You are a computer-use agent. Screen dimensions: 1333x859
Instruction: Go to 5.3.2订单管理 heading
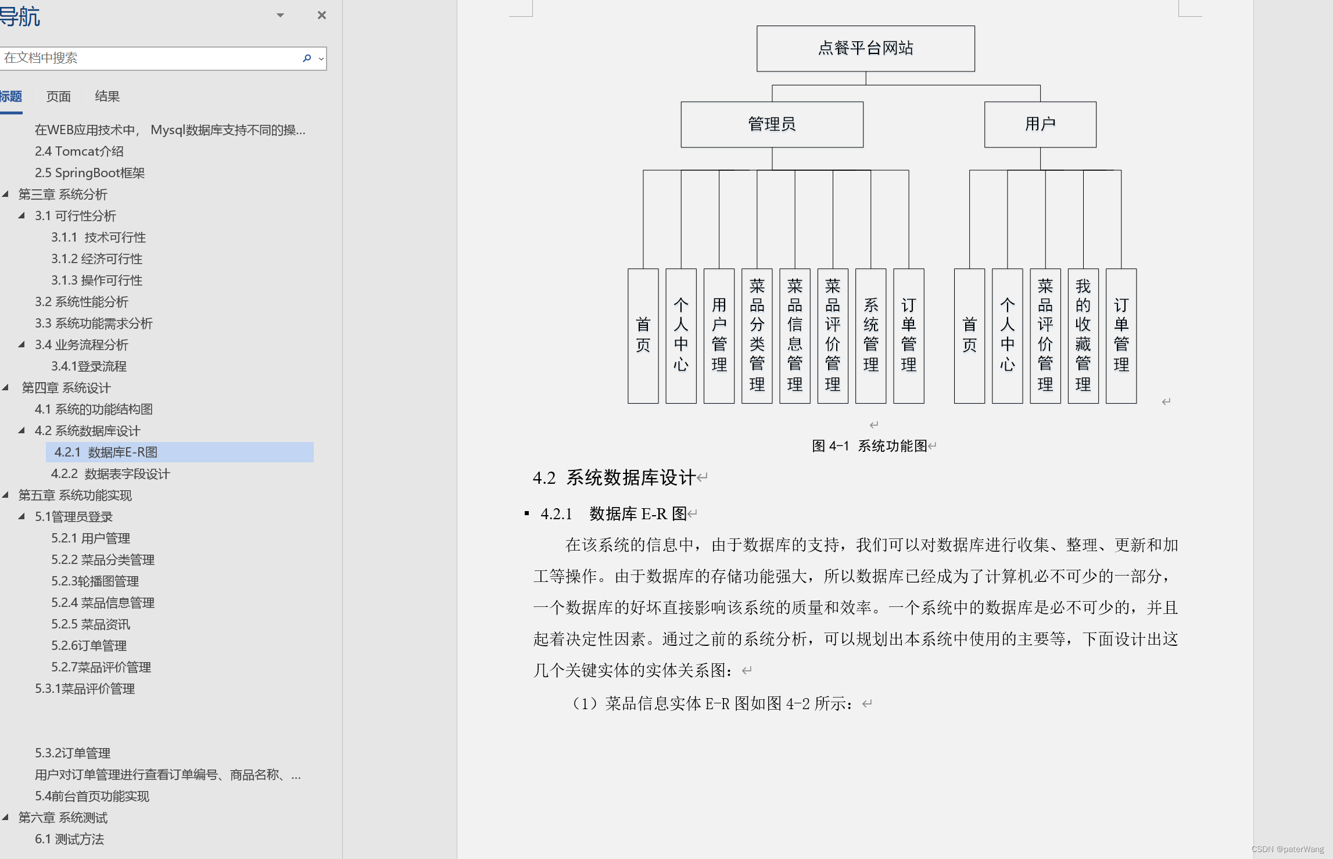(73, 753)
